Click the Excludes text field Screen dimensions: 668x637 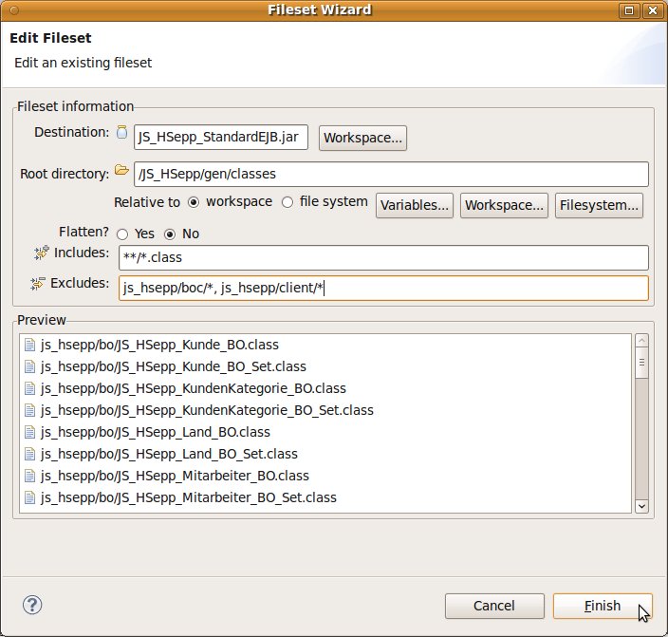tap(383, 288)
